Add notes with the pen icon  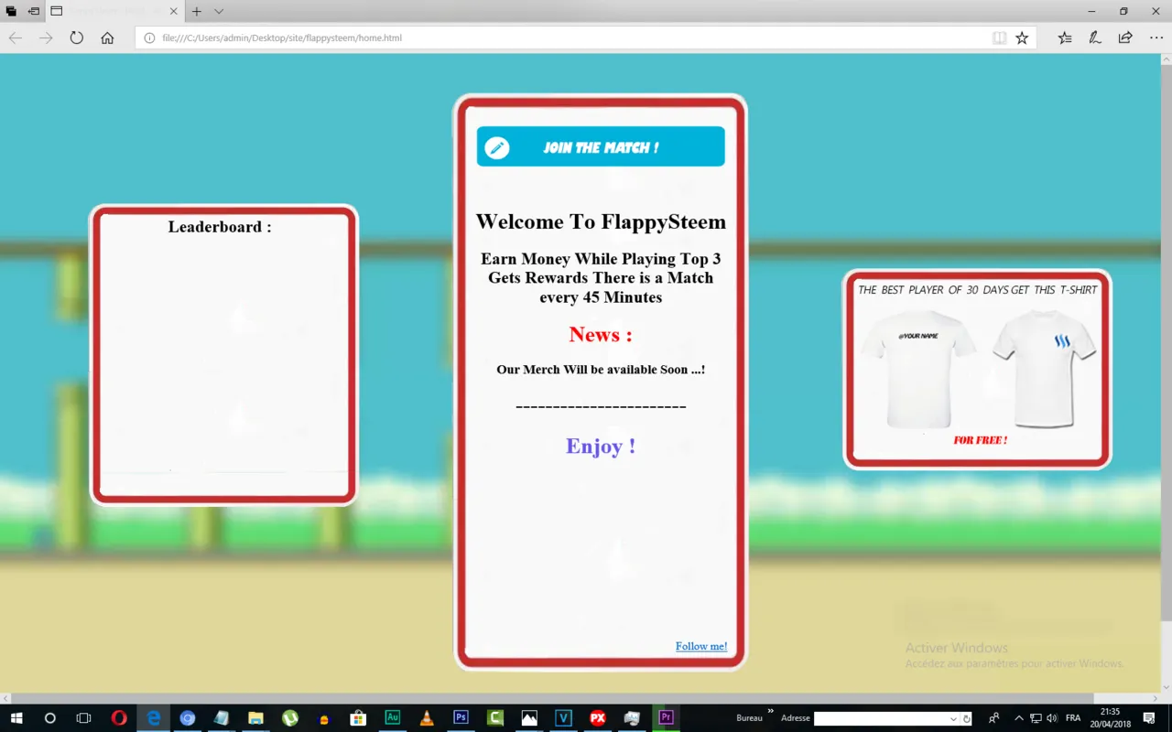(x=1094, y=38)
